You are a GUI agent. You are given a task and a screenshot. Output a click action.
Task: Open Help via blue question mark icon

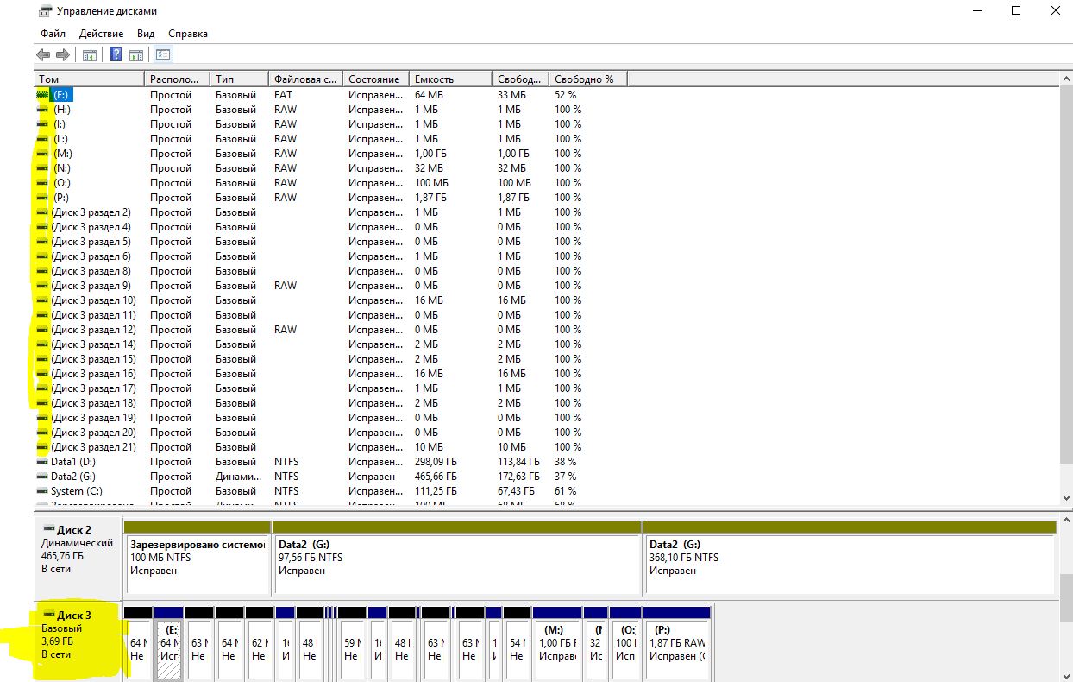click(116, 55)
